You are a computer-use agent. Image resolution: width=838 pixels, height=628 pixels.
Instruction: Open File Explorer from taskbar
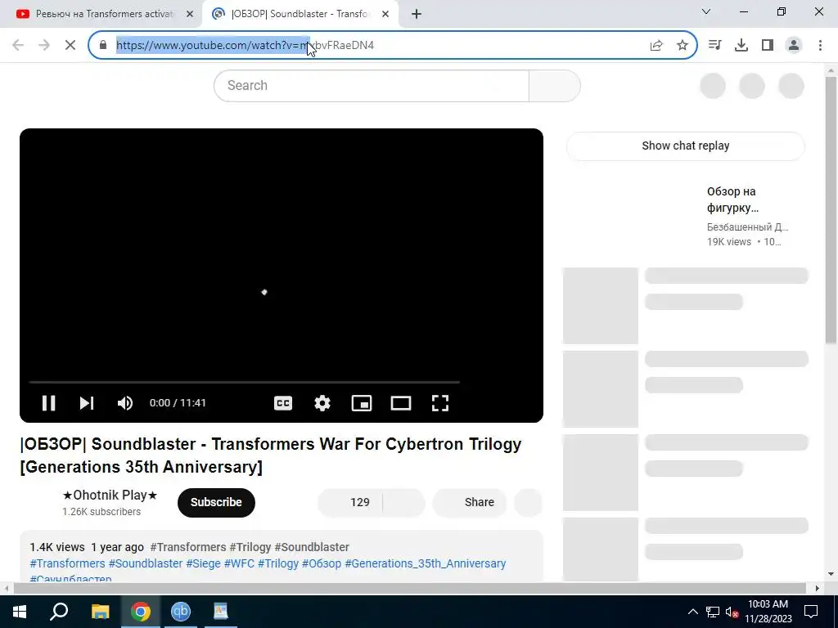point(100,612)
